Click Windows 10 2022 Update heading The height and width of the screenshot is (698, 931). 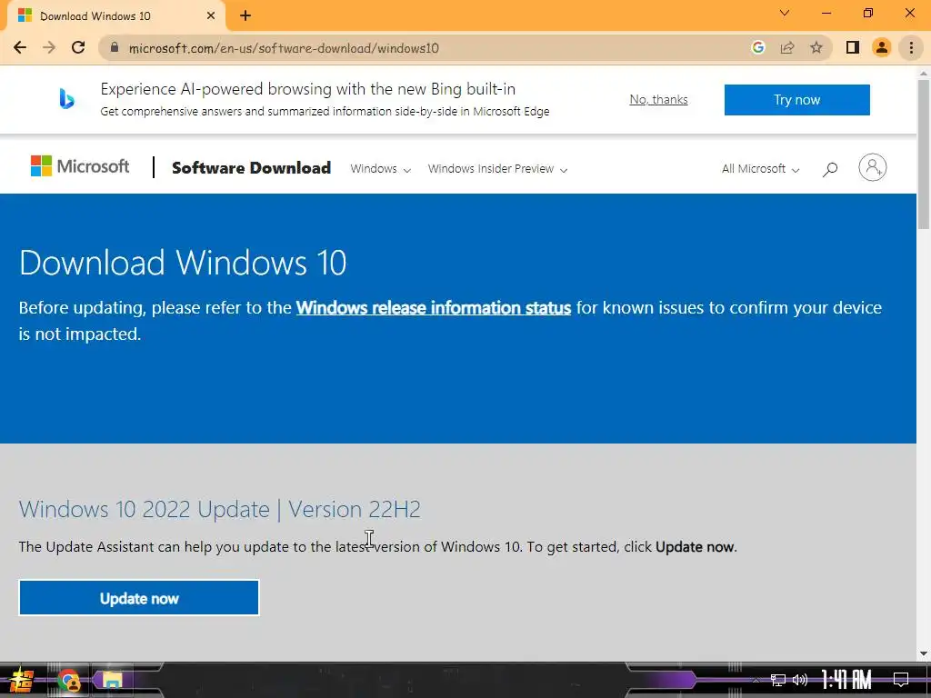click(220, 509)
